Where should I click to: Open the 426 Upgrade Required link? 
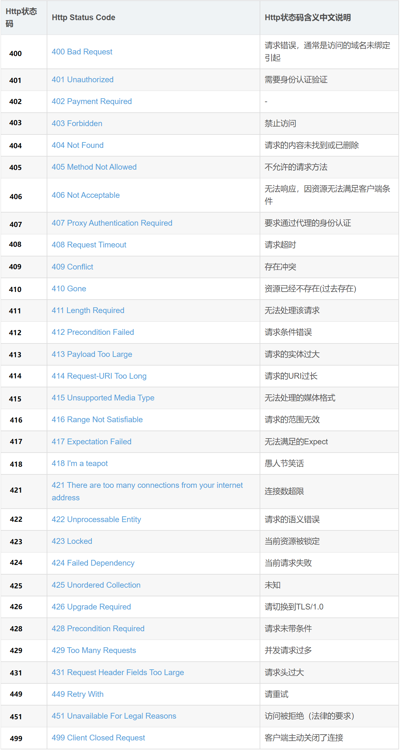pyautogui.click(x=91, y=607)
